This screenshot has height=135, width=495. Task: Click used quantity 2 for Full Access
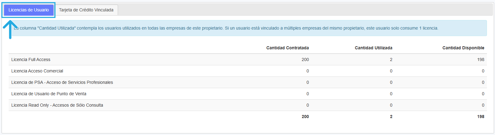391,59
